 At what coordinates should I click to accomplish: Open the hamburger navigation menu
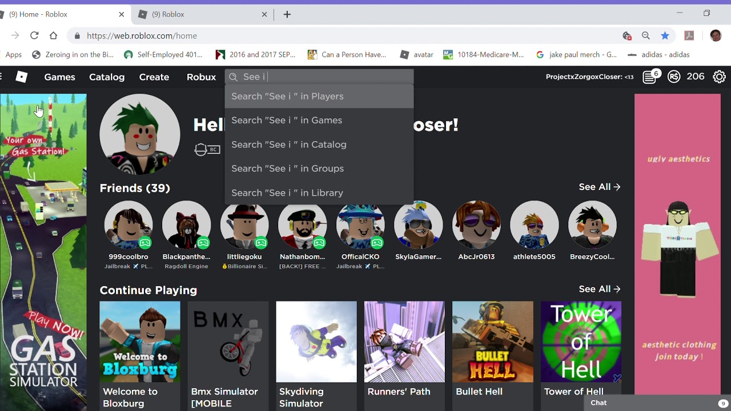click(x=1, y=76)
